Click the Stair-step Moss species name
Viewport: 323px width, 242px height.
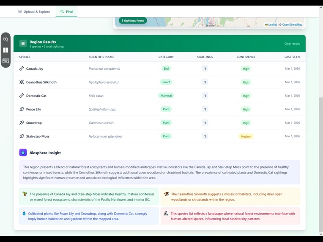point(38,136)
